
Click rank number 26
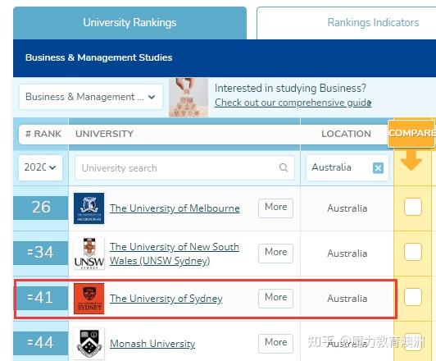pos(41,208)
